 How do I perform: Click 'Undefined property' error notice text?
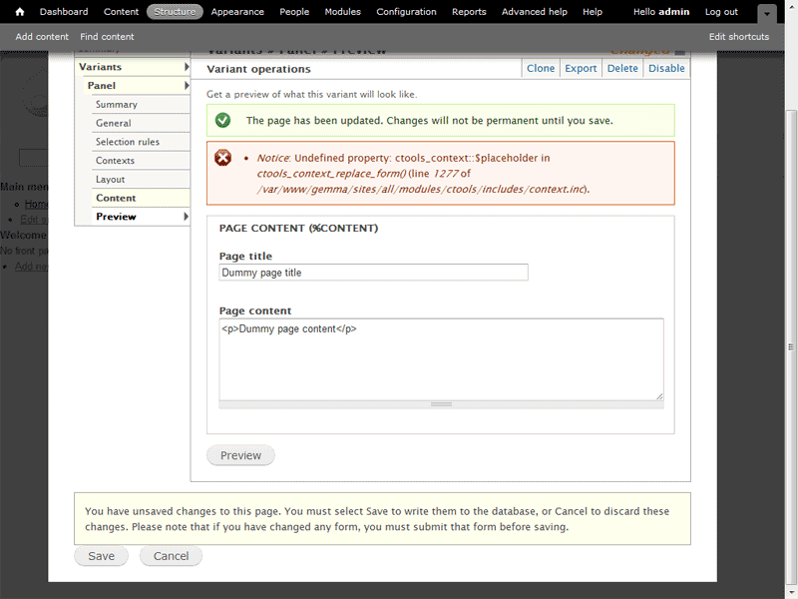click(422, 173)
